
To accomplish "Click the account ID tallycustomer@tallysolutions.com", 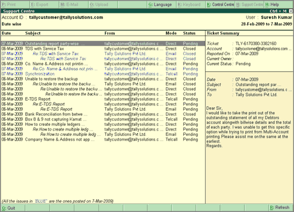I will click(x=66, y=18).
